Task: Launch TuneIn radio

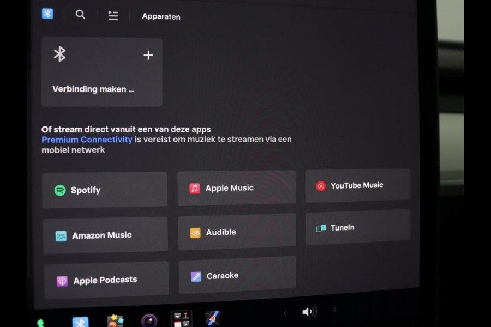Action: 358,227
